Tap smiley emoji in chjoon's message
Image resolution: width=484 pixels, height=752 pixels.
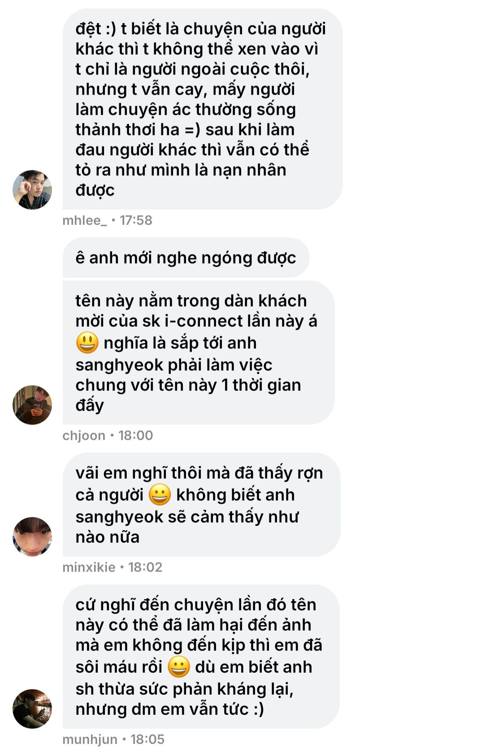point(87,343)
